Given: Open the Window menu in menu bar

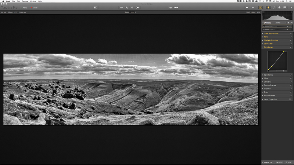Looking at the screenshot, I should pyautogui.click(x=33, y=1).
